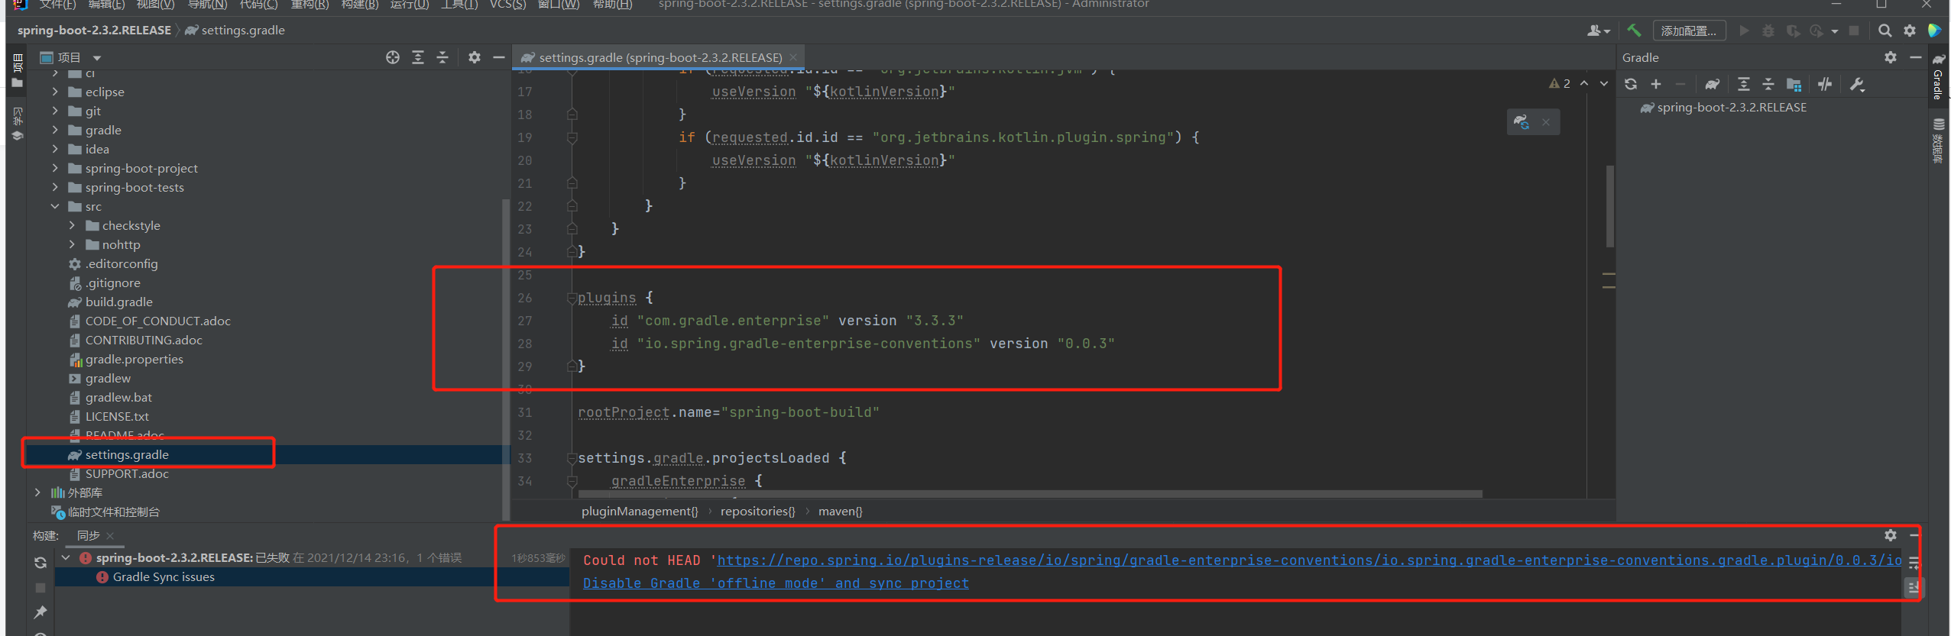
Task: Link a Gradle project with the plus icon
Action: 1656,84
